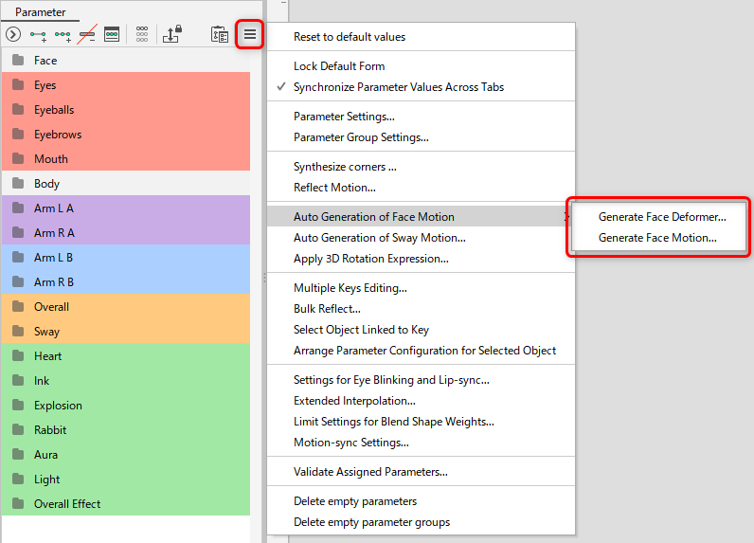The image size is (754, 543).
Task: Select the Overall parameter group
Action: point(126,306)
